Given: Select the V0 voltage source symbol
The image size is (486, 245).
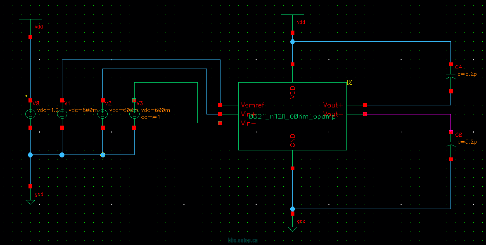Looking at the screenshot, I should [x=31, y=114].
